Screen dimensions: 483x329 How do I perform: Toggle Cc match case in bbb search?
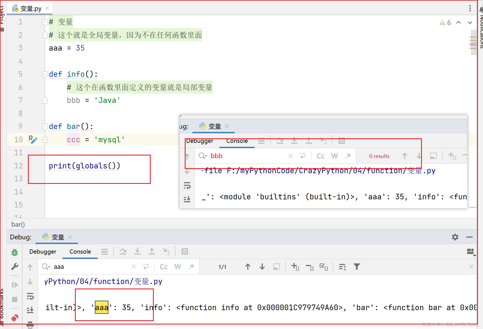click(x=320, y=156)
